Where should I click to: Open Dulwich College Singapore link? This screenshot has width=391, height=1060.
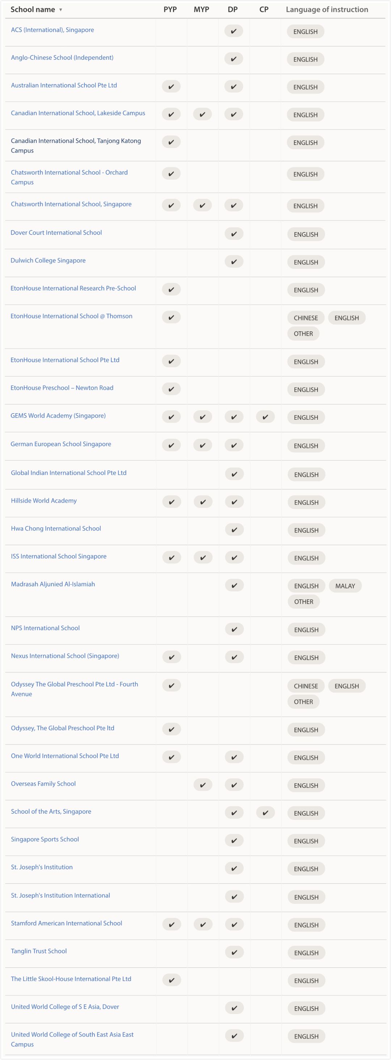[x=48, y=260]
